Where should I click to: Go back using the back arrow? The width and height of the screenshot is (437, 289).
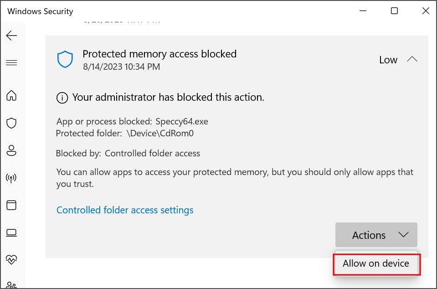11,36
